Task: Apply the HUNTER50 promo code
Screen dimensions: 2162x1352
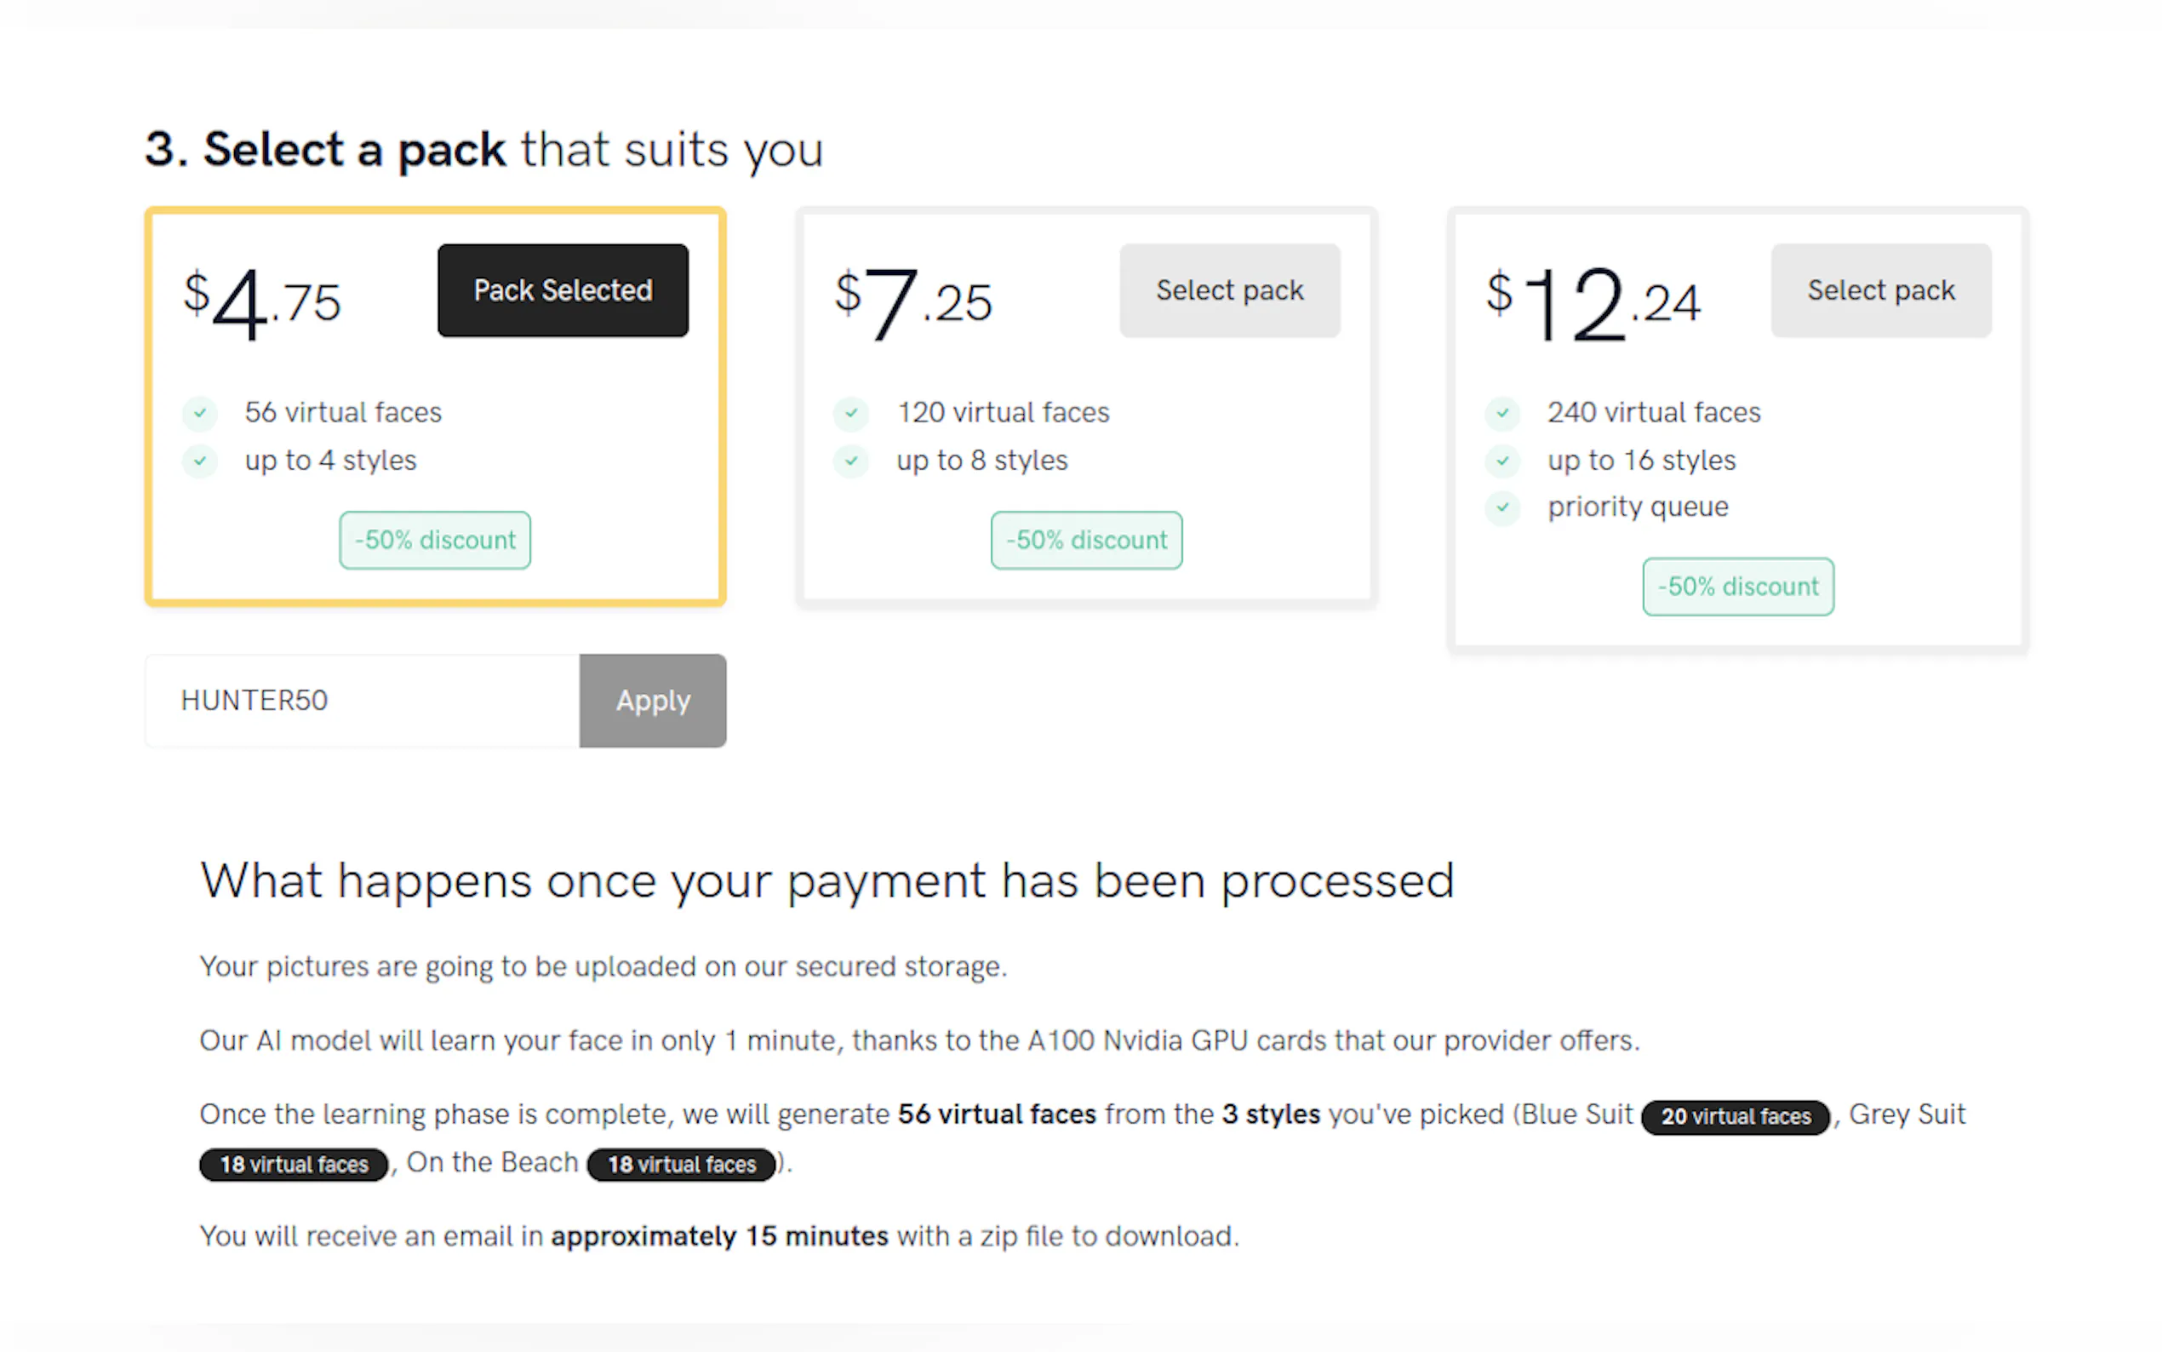Action: point(653,700)
